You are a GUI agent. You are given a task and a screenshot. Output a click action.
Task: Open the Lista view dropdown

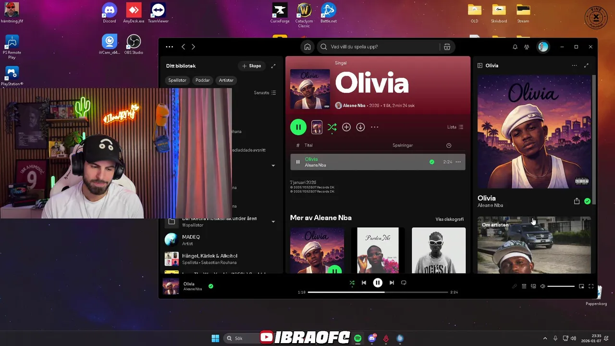tap(455, 127)
